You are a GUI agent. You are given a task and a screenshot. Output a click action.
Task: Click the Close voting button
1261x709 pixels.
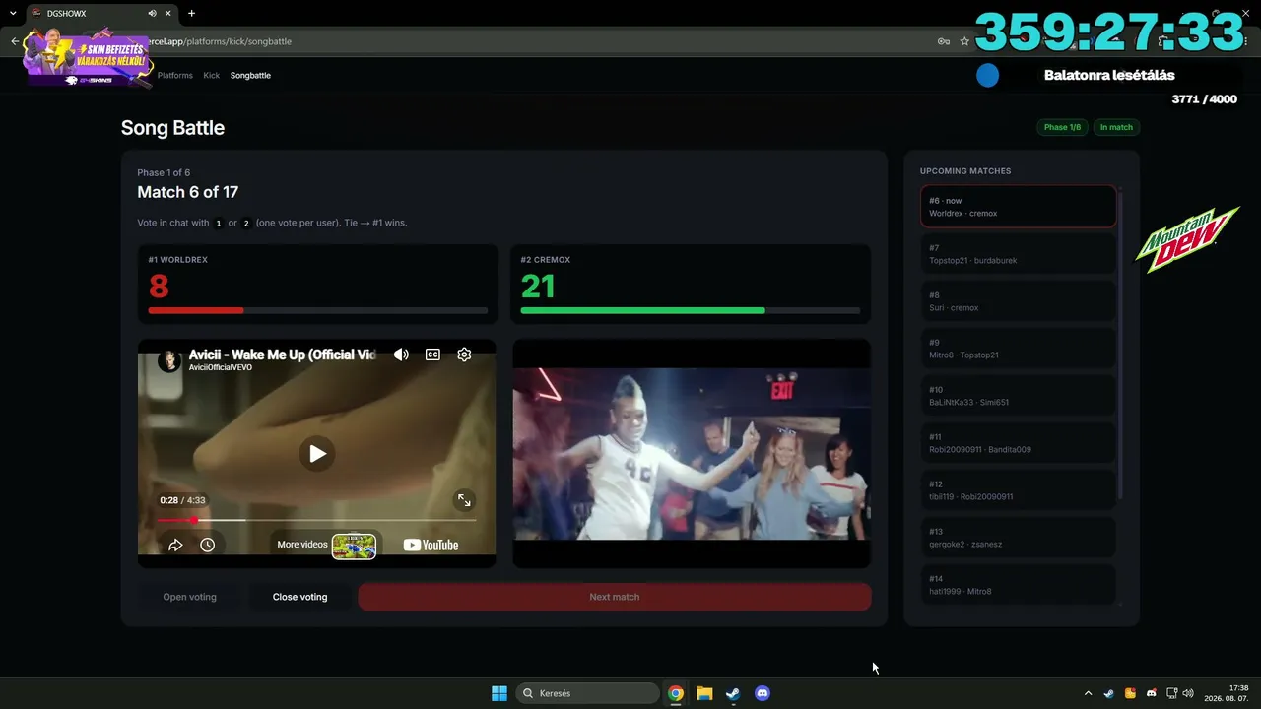(299, 597)
